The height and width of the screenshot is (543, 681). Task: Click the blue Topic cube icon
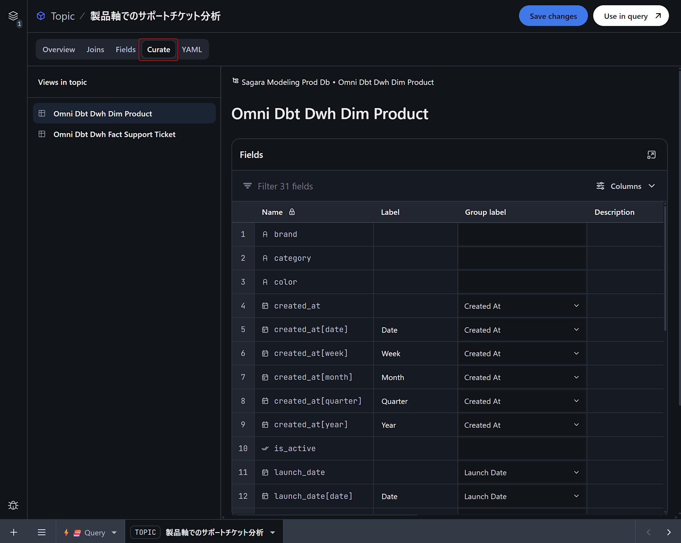click(x=41, y=16)
